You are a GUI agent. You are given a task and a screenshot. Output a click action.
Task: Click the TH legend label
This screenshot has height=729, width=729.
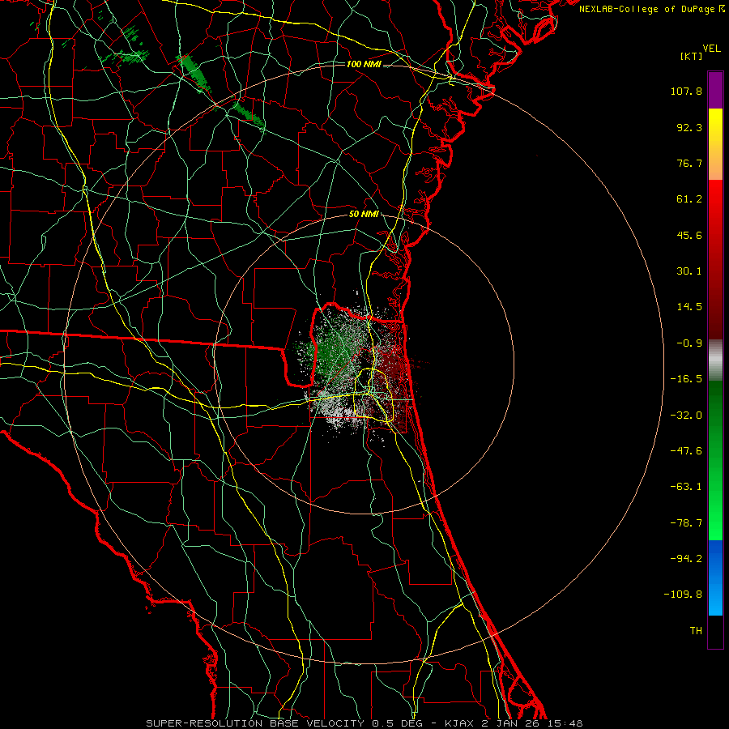(x=696, y=630)
